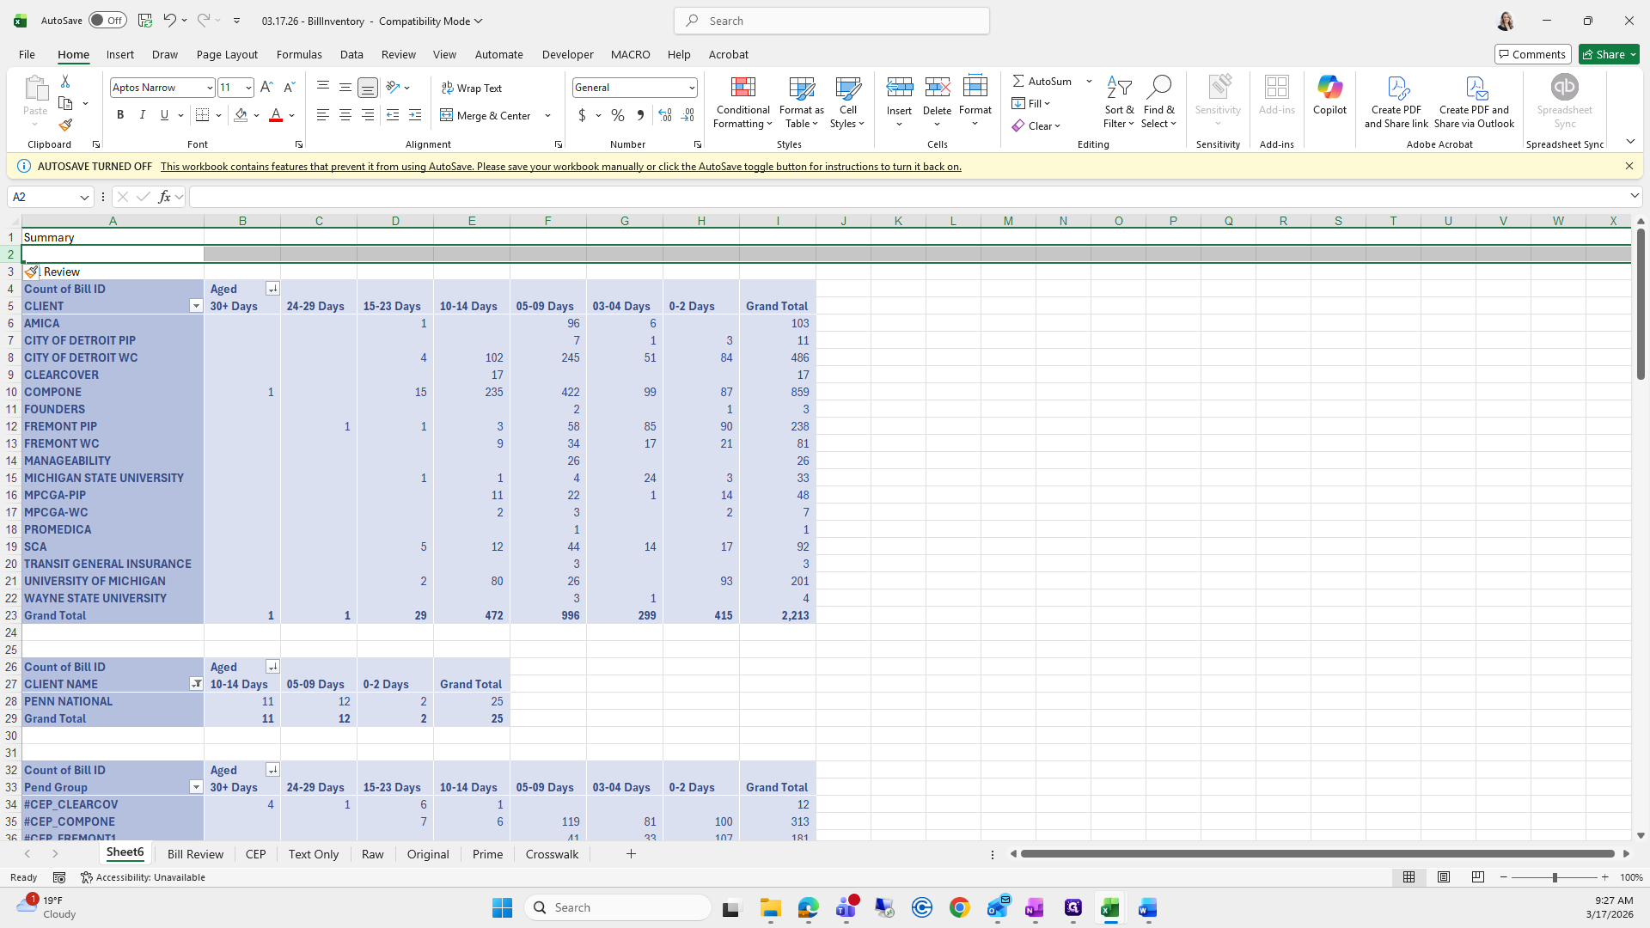Click the AutoSave instructions link in the yellow banner

pos(560,167)
